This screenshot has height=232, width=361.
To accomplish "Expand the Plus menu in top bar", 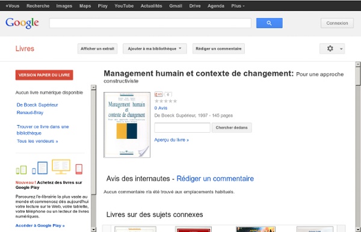I will (x=238, y=6).
